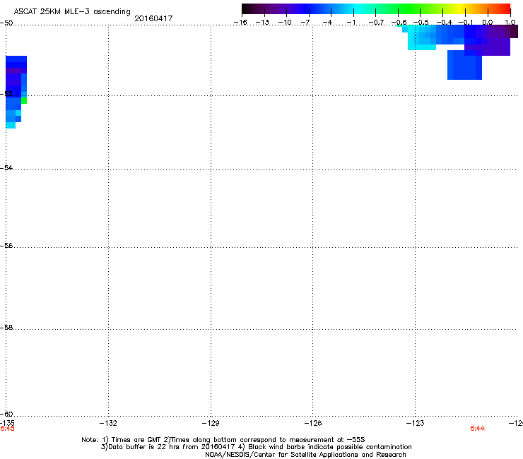The image size is (523, 459).
Task: Click the large blue data block below the top-right swath
Action: [x=464, y=65]
